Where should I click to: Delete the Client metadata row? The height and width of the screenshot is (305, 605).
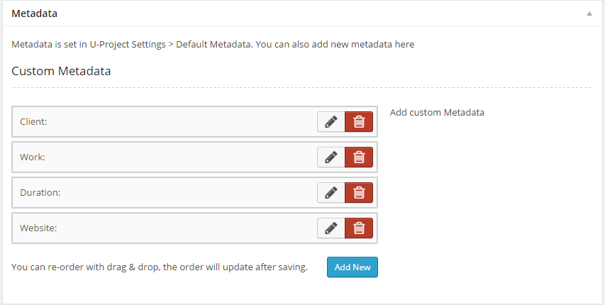point(359,121)
